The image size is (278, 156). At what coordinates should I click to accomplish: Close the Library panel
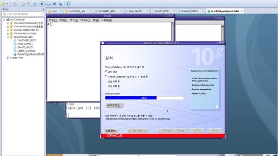pyautogui.click(x=43, y=9)
